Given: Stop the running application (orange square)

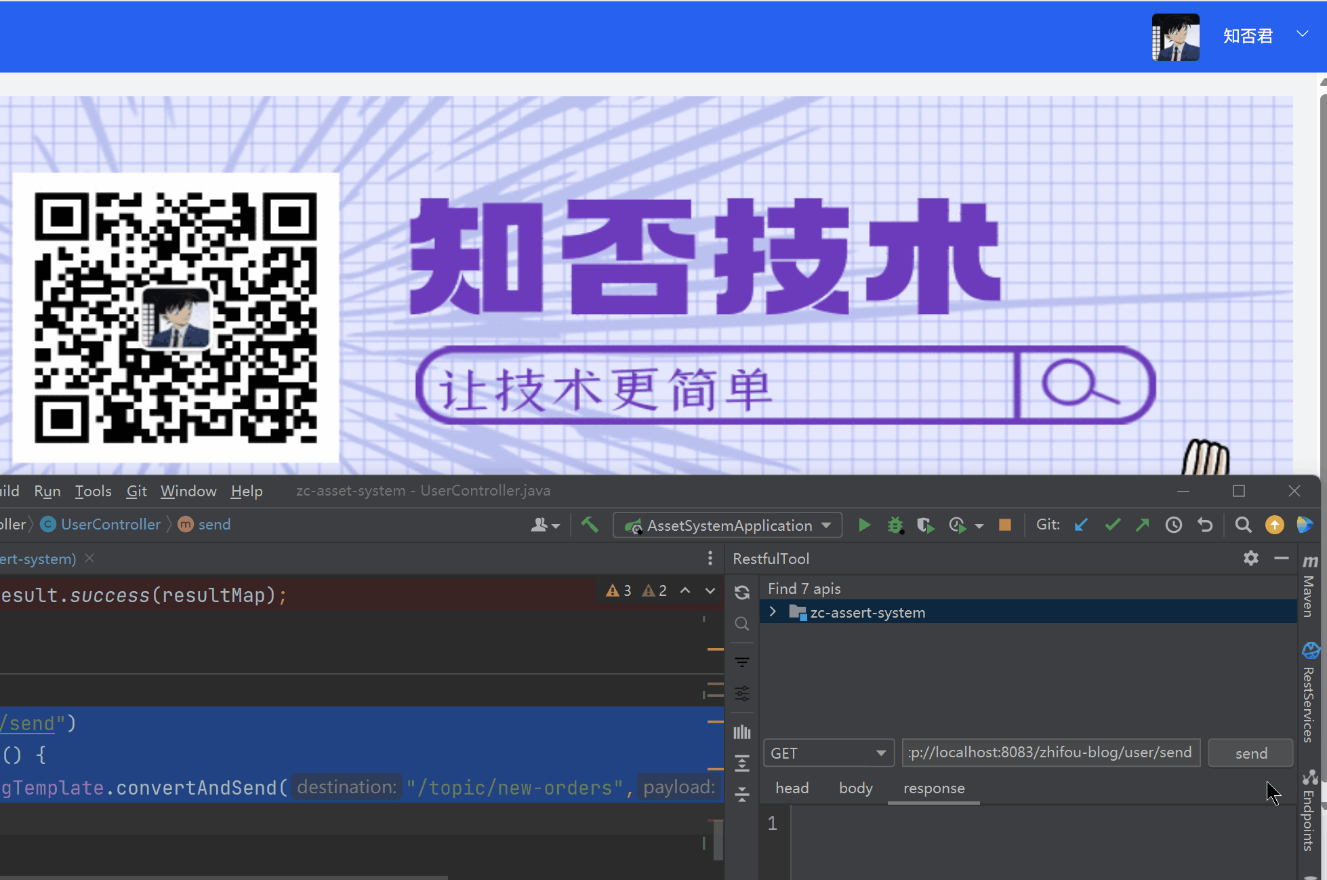Looking at the screenshot, I should click(x=1004, y=525).
